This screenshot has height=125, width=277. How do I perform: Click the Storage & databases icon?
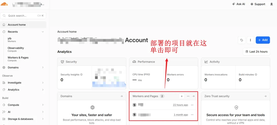tap(4, 119)
